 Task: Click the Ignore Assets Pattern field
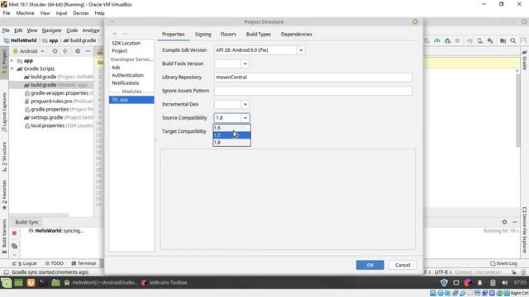point(312,91)
